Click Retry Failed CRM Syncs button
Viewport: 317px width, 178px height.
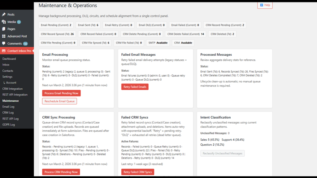[x=137, y=172]
